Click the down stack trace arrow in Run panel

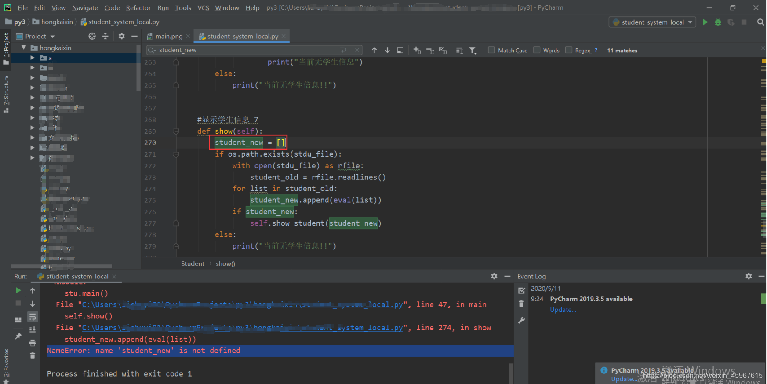pyautogui.click(x=33, y=304)
